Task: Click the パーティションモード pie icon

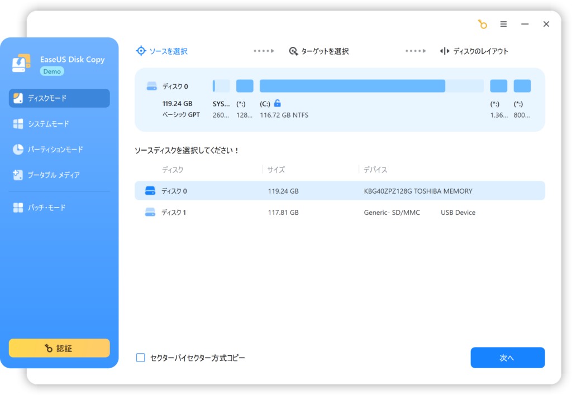Action: (18, 150)
